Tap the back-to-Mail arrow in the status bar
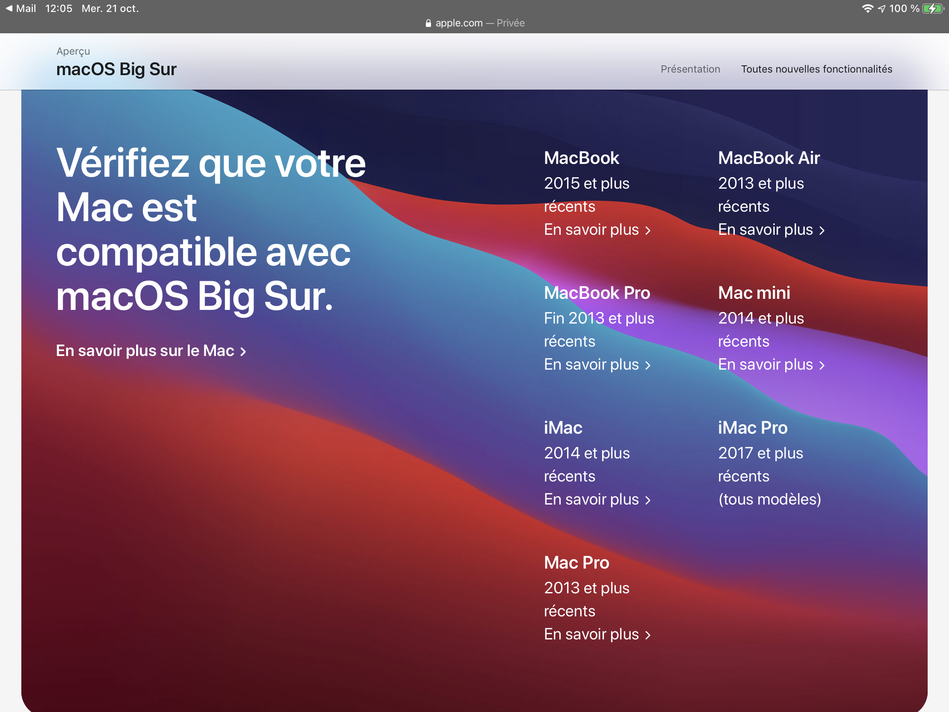Image resolution: width=949 pixels, height=712 pixels. click(9, 9)
